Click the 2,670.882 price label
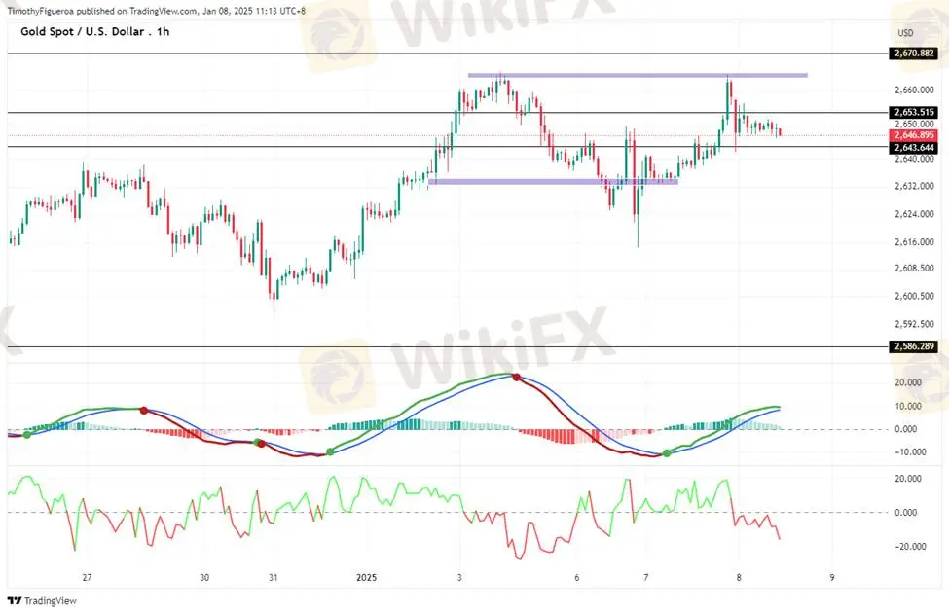Screen dimensions: 949x614 coord(914,54)
